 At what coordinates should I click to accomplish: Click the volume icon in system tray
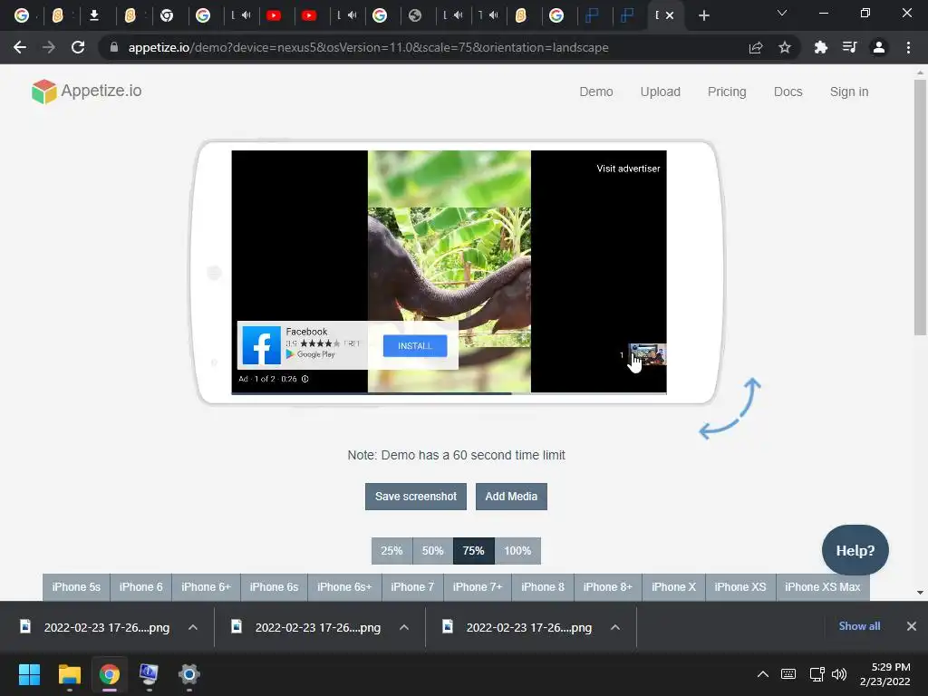pos(839,674)
